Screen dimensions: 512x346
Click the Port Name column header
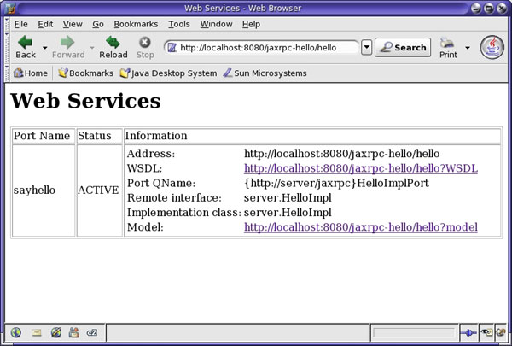(x=44, y=136)
